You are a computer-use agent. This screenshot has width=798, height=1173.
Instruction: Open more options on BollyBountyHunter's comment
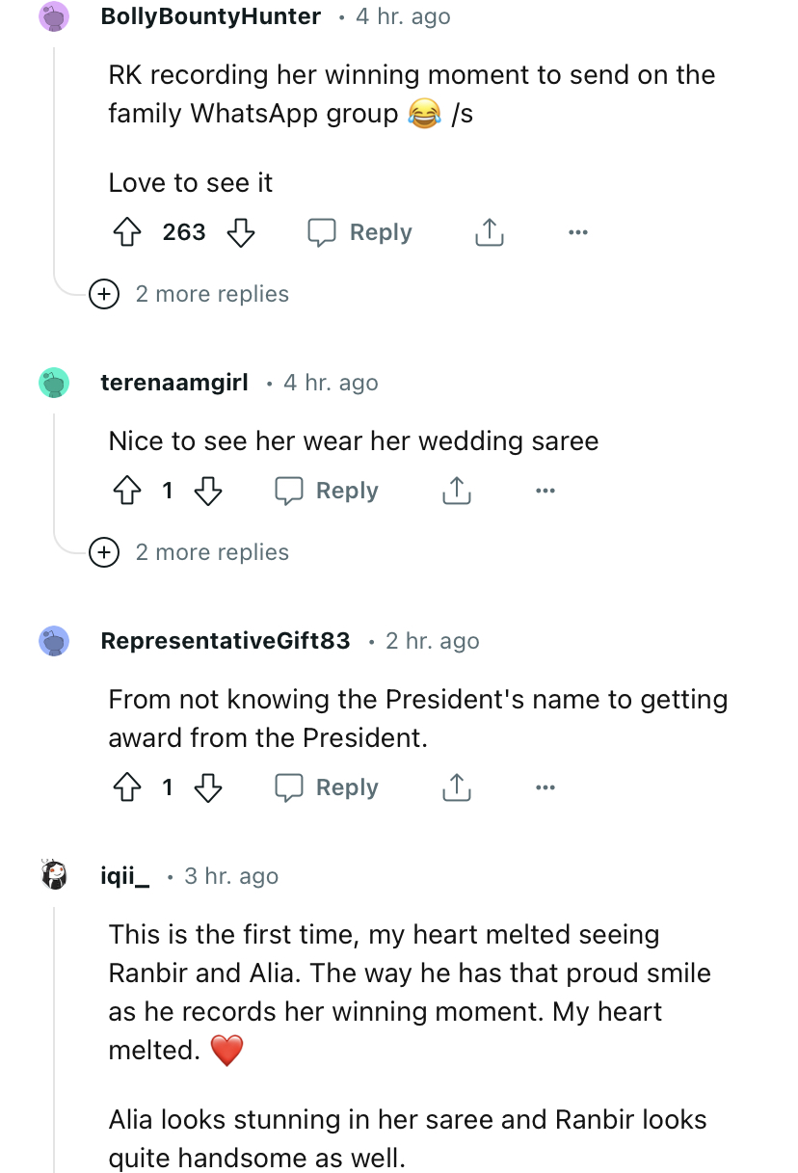tap(578, 232)
